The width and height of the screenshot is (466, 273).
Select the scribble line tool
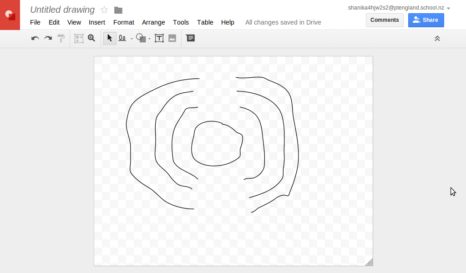122,38
